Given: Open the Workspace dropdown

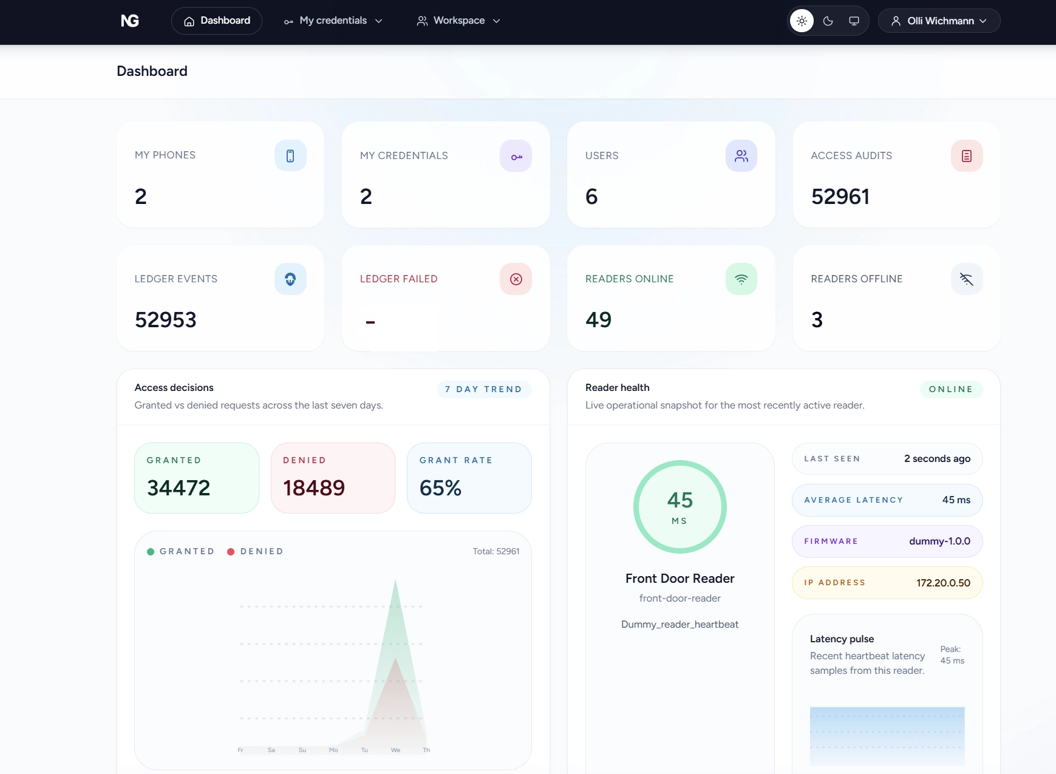Looking at the screenshot, I should tap(458, 21).
